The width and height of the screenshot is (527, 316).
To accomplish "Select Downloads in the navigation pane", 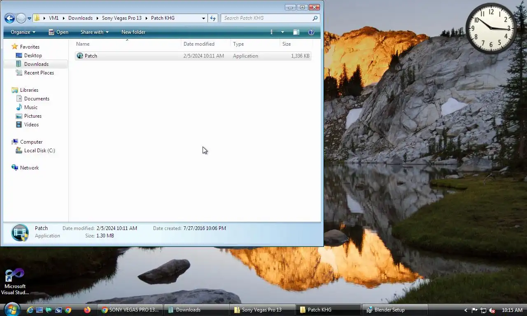I will coord(36,64).
